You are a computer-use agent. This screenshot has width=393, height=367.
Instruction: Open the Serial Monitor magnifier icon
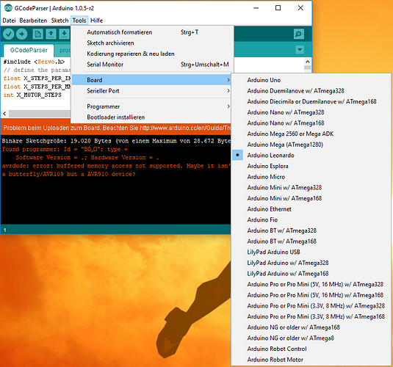click(299, 34)
